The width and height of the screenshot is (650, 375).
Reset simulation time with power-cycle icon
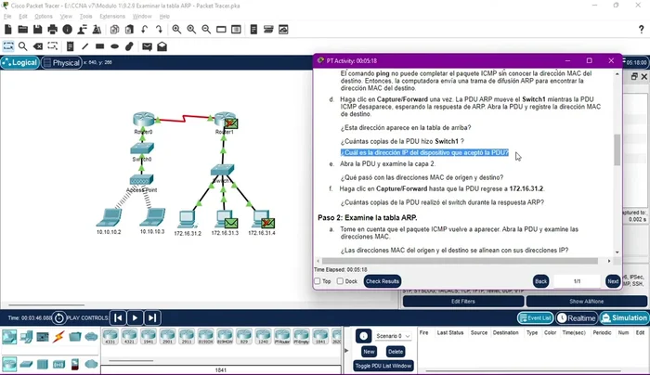[59, 318]
